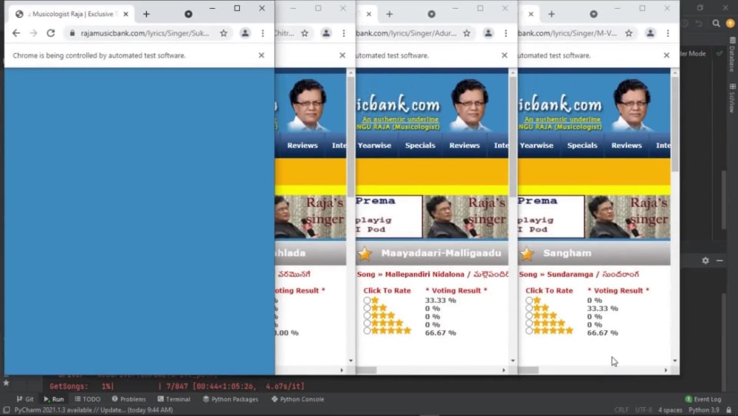This screenshot has width=738, height=416.
Task: Select one-star rating radio for Sundaramga song
Action: 529,300
